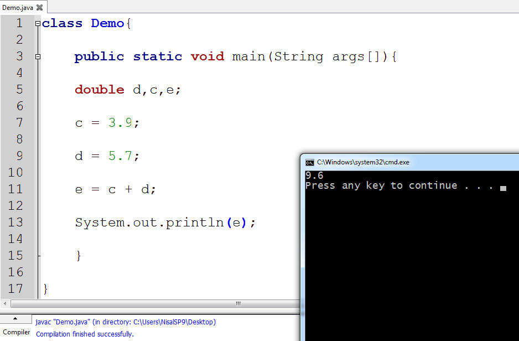Collapse the Compiler output panel arrow
The width and height of the screenshot is (519, 341).
point(15,318)
